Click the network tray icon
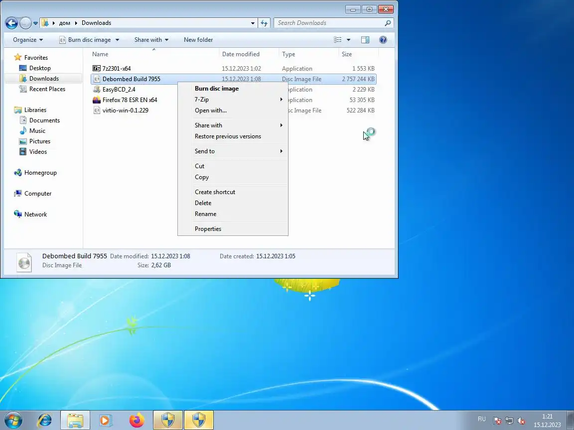Image resolution: width=574 pixels, height=430 pixels. click(509, 421)
